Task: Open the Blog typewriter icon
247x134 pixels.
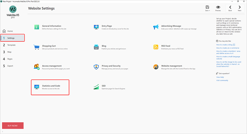Action: [96, 47]
